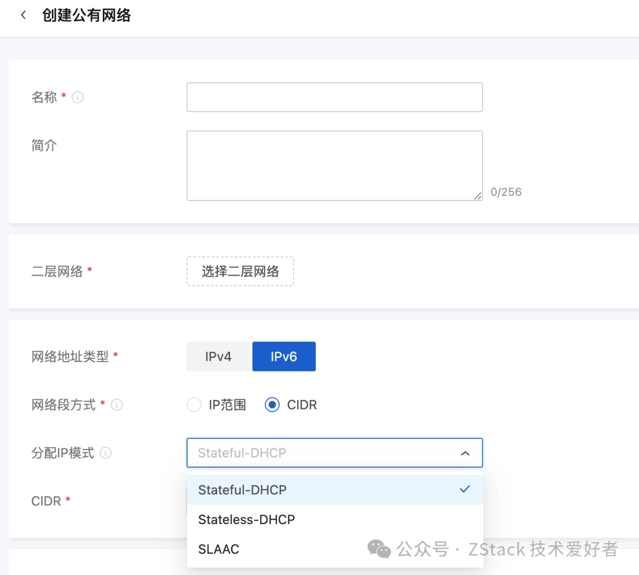Screen dimensions: 639x575
Task: Click the 0/256 character counter
Action: 506,192
